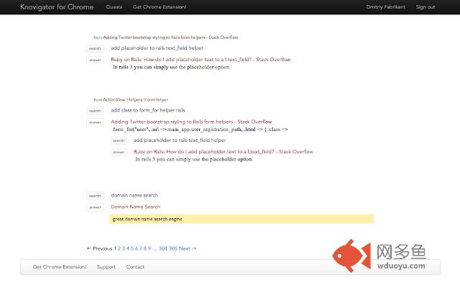Go to page 8 in pagination
460x288 pixels.
(x=145, y=248)
